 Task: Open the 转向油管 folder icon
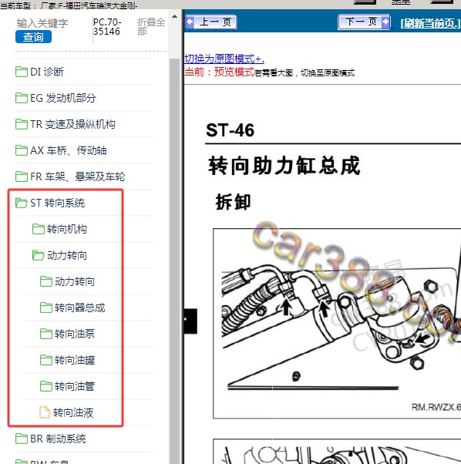(45, 386)
